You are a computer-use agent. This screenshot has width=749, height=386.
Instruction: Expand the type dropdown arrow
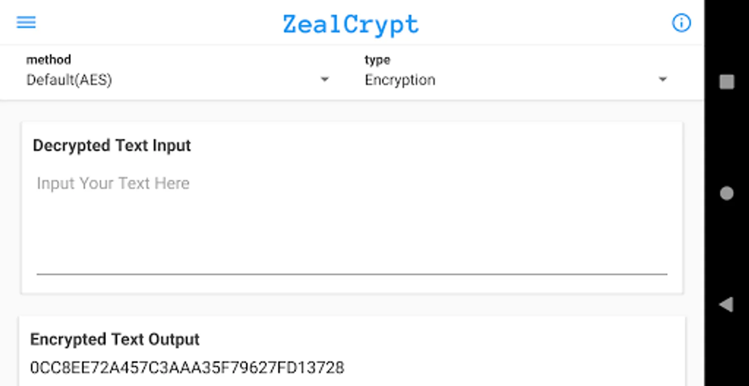coord(662,79)
